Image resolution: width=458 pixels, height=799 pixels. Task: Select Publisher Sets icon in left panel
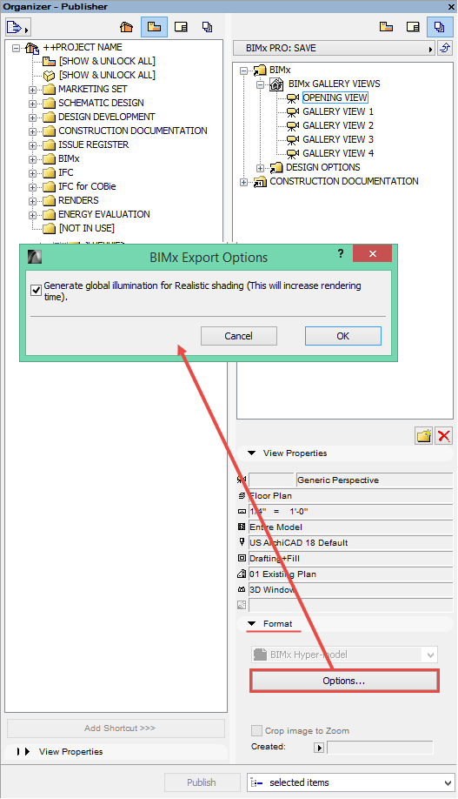[x=207, y=27]
